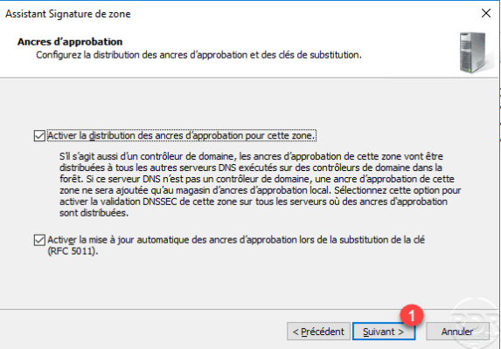This screenshot has height=349, width=501.
Task: Click the Suivant button
Action: pos(384,332)
